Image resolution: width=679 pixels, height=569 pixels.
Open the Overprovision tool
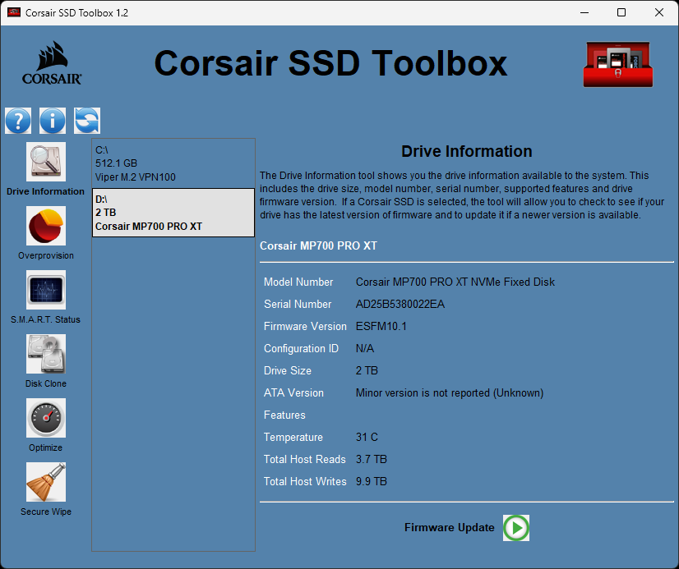coord(45,232)
